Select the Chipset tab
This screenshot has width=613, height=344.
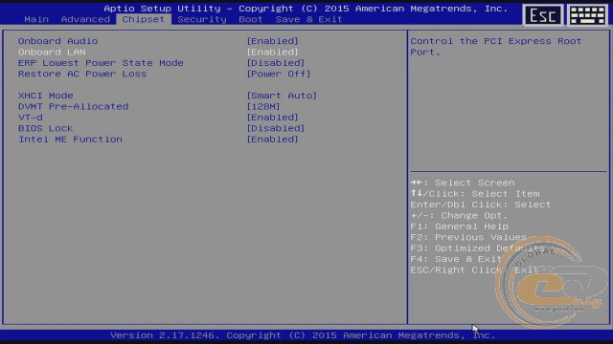point(144,19)
